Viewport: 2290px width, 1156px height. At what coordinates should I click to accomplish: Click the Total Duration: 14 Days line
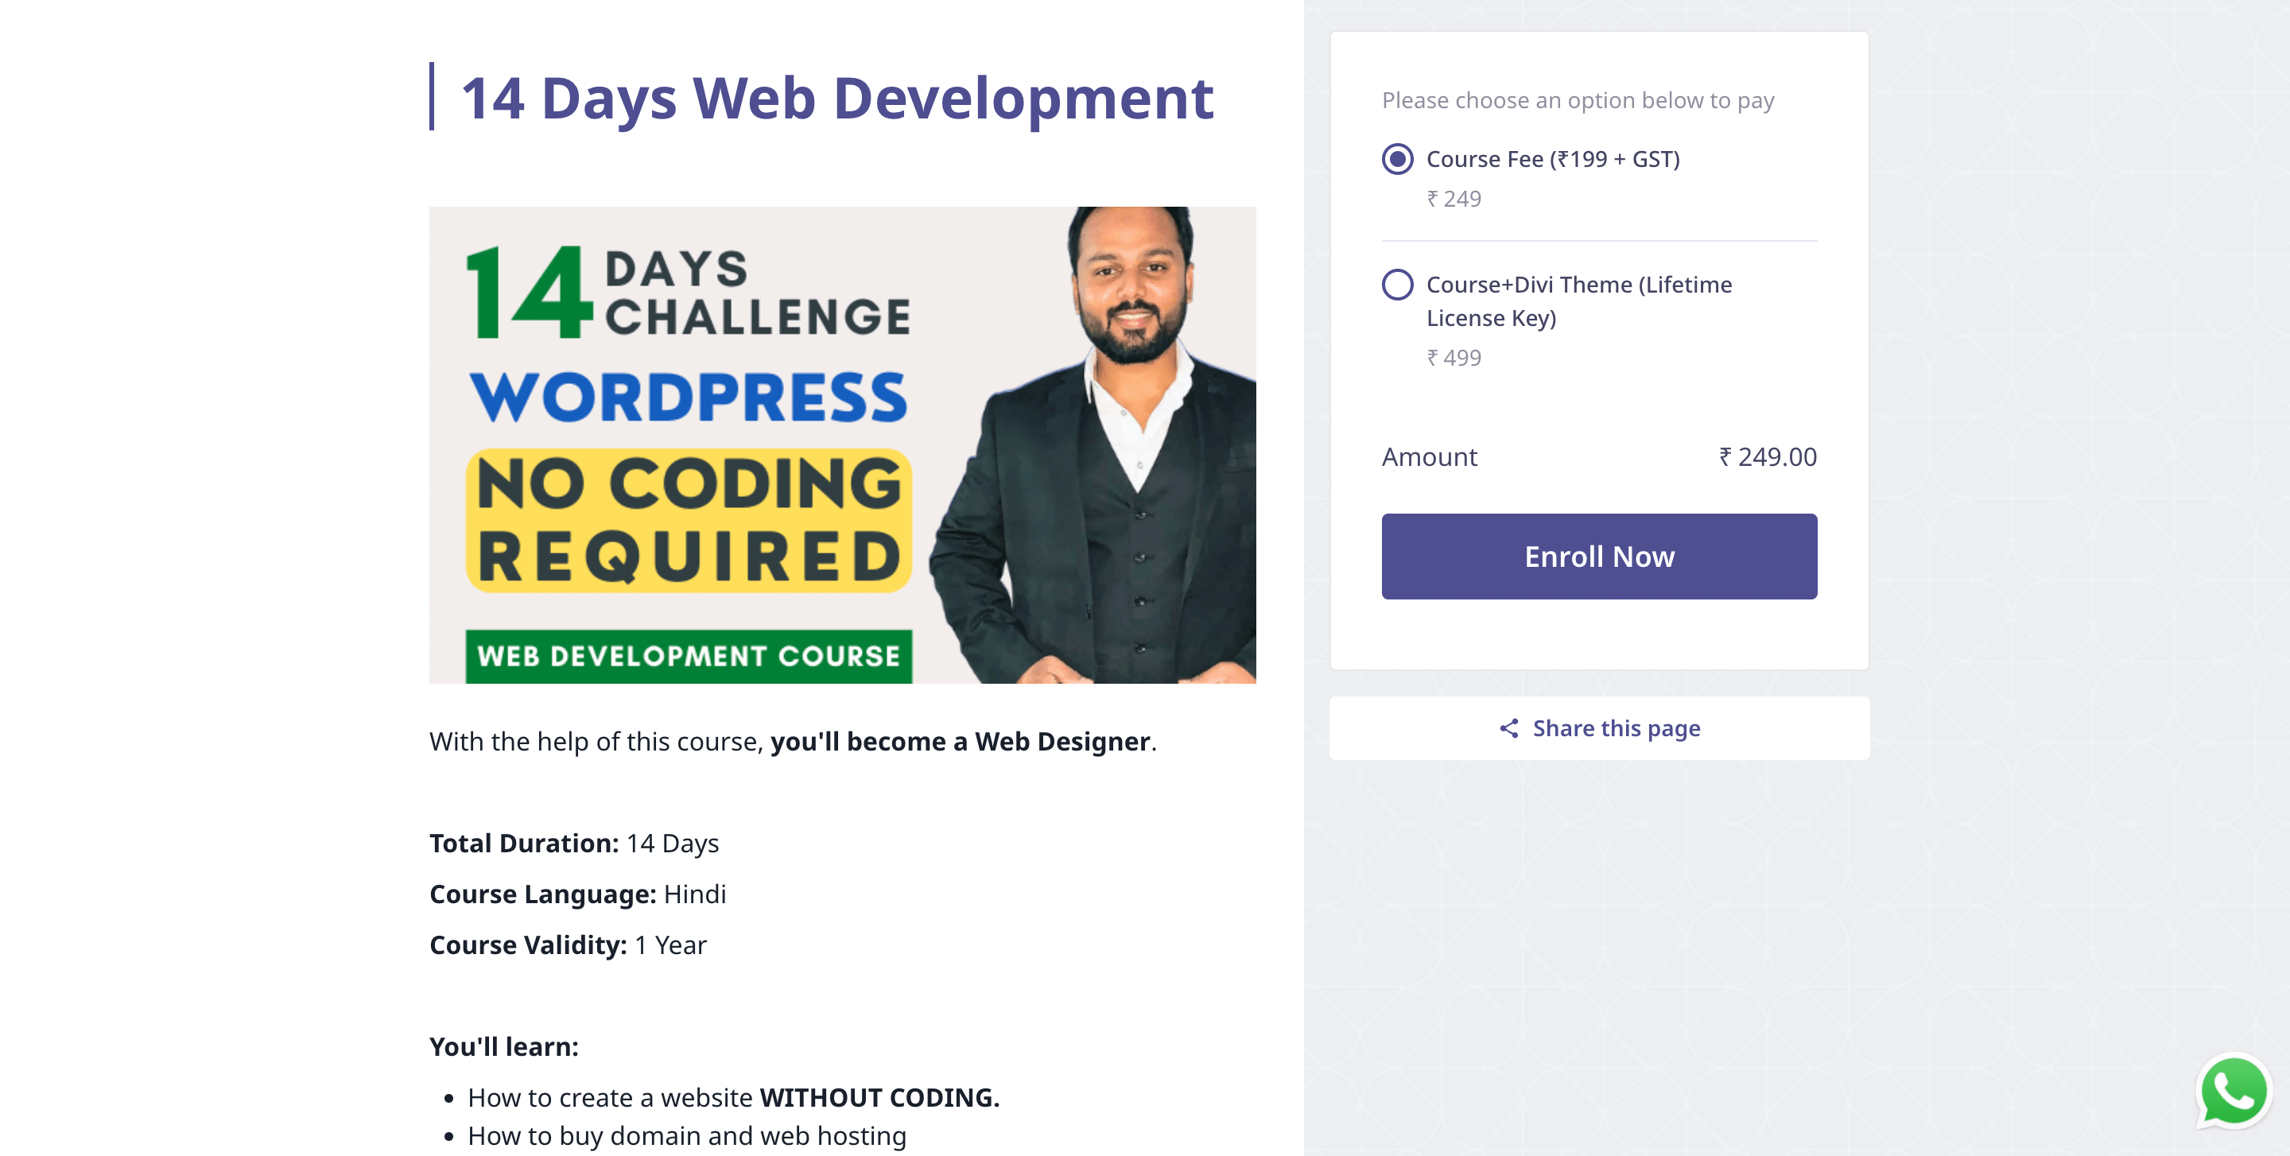tap(573, 844)
